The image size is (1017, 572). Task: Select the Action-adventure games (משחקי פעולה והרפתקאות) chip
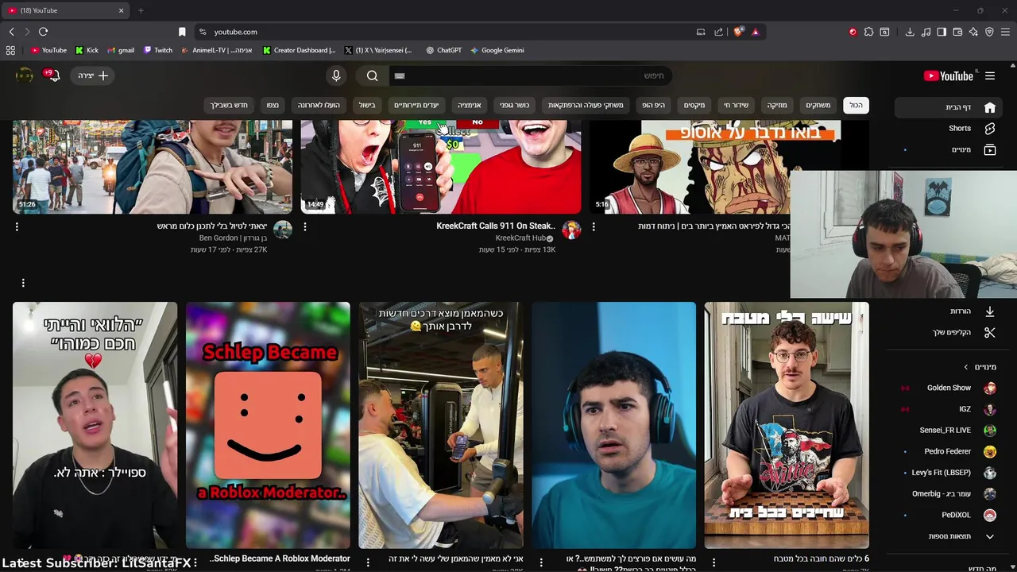[x=586, y=105]
